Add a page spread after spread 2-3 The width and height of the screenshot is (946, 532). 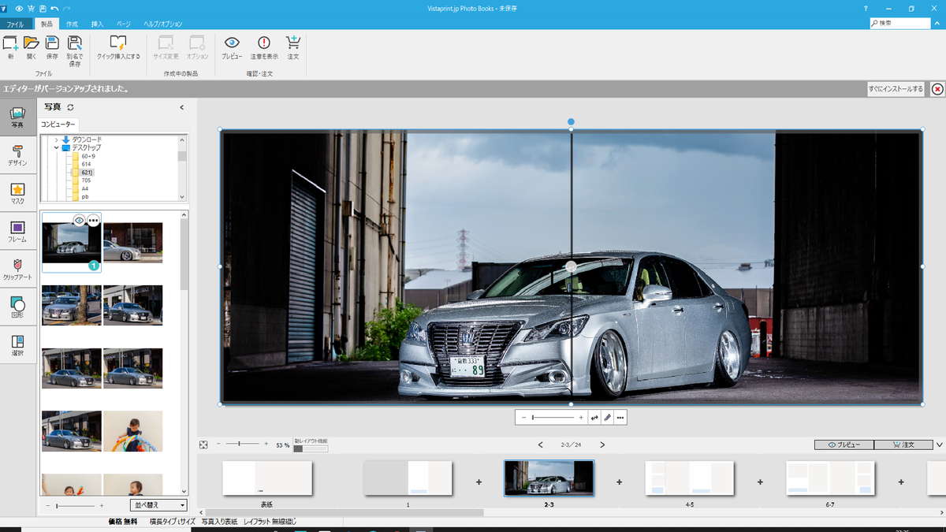619,482
